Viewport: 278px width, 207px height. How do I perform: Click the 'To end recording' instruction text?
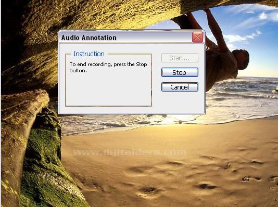click(108, 67)
